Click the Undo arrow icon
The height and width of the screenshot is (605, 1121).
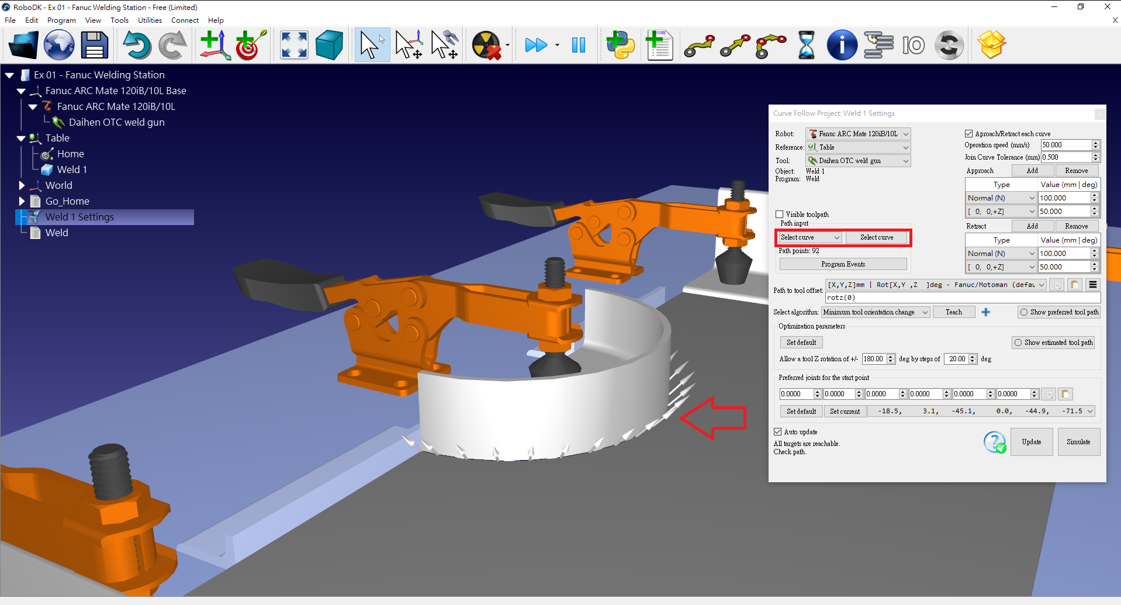click(137, 45)
